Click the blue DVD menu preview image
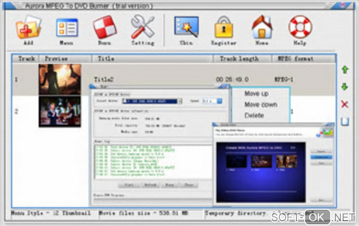This screenshot has width=359, height=226. pyautogui.click(x=261, y=172)
